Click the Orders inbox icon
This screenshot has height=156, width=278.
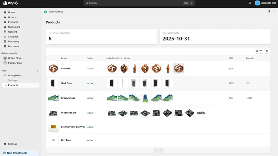5,17
